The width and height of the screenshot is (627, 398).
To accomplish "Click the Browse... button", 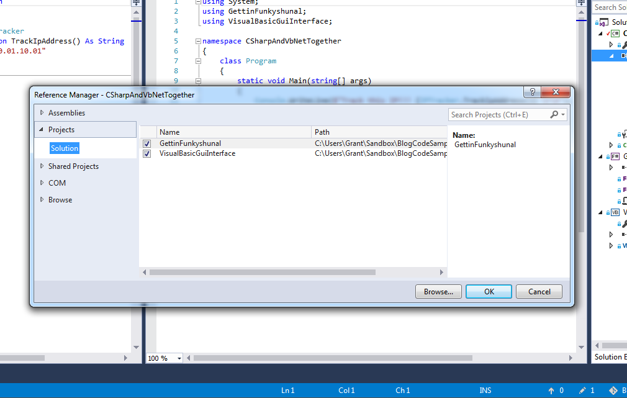I will click(x=438, y=292).
